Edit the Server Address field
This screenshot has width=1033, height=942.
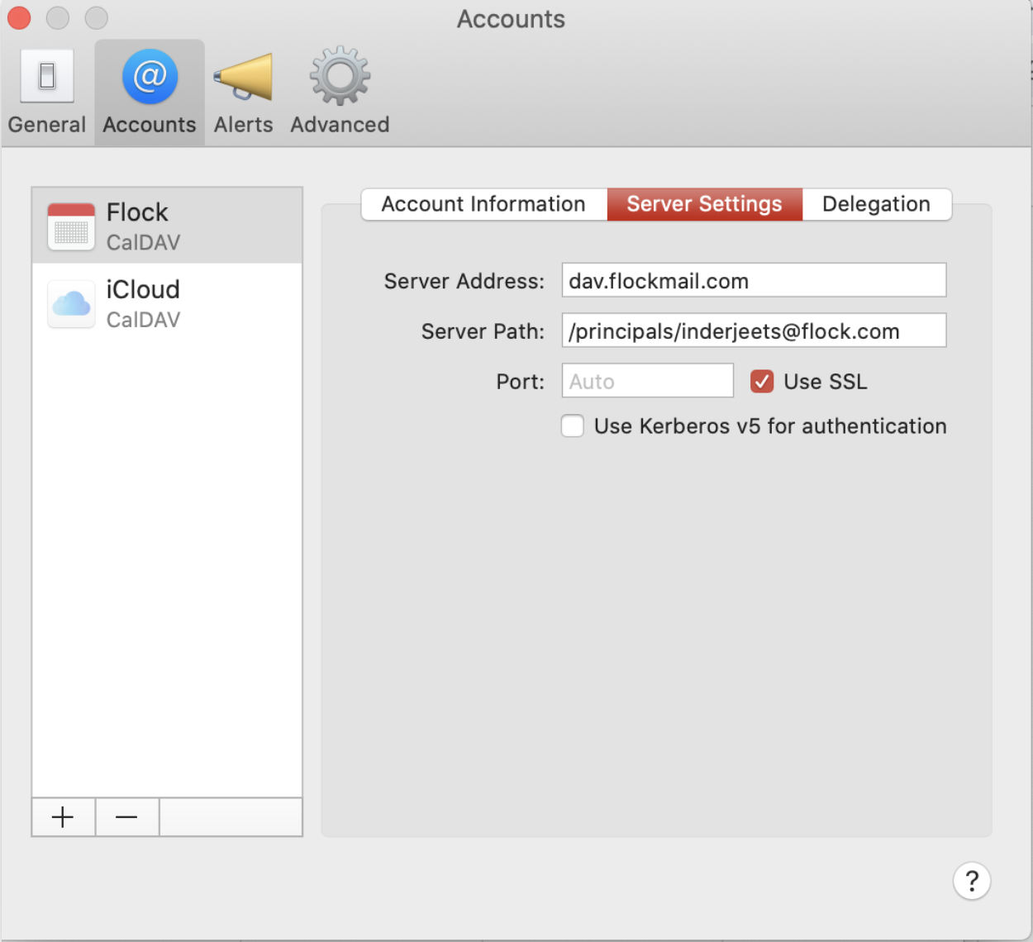point(752,280)
